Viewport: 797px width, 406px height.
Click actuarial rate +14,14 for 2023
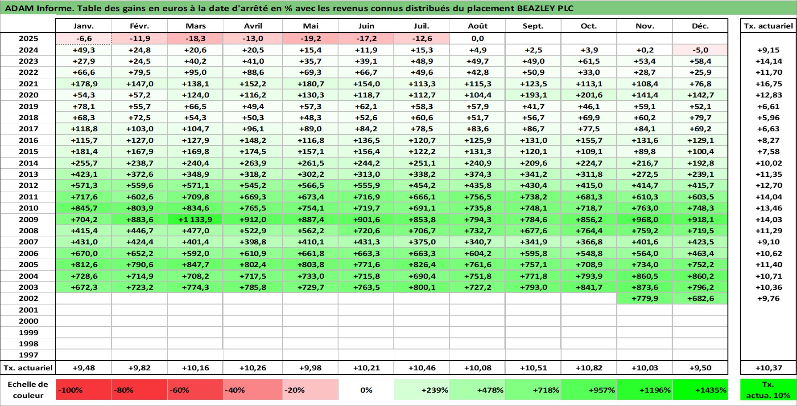pos(768,61)
